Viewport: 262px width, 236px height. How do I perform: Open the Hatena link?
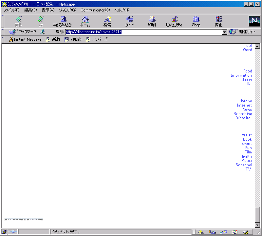click(246, 101)
